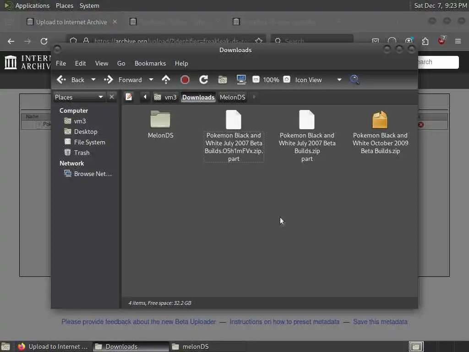Open the Firefox hamburger menu

click(458, 41)
